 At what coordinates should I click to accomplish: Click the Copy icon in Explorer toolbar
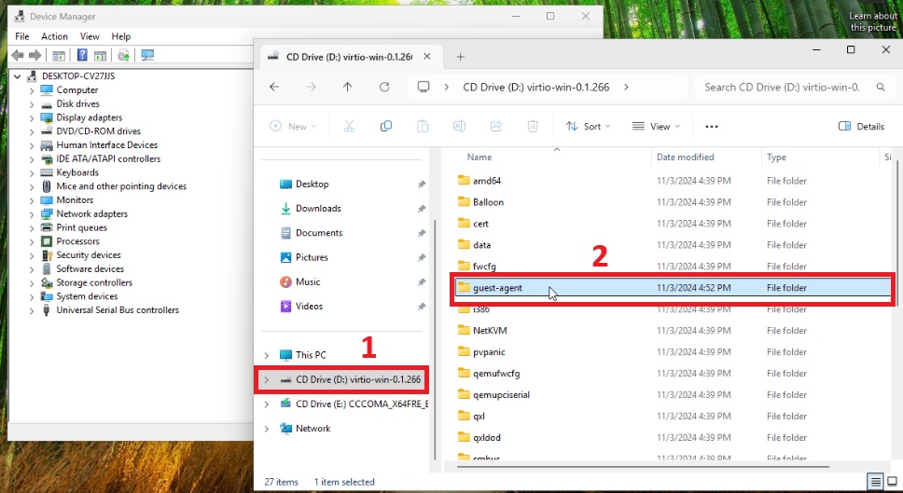pos(385,126)
